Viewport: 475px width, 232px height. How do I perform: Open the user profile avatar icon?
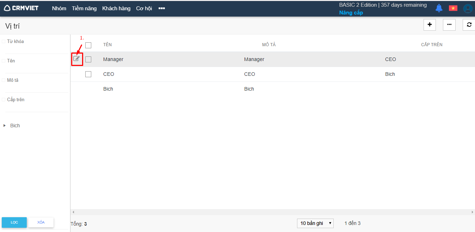468,8
